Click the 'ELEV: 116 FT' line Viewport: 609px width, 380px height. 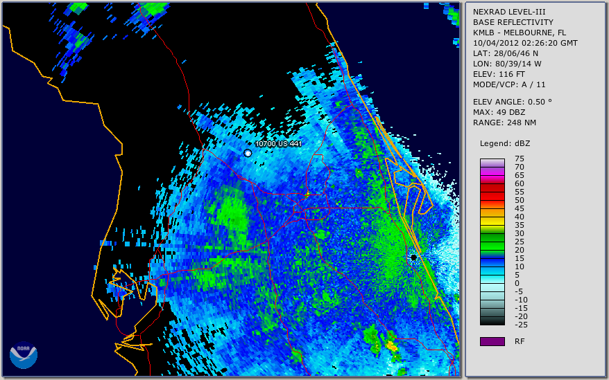(x=499, y=74)
